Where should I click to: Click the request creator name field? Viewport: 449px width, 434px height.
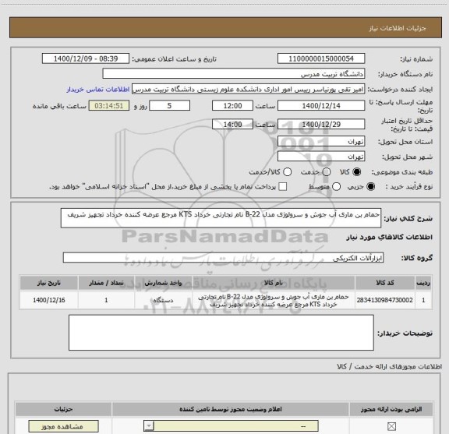click(x=248, y=90)
